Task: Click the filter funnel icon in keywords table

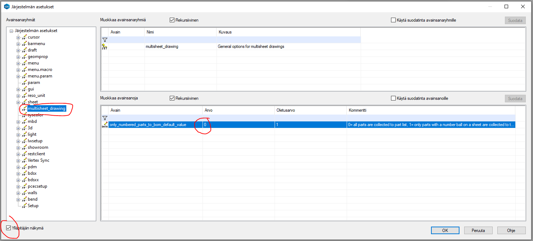Action: pos(105,118)
